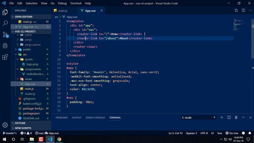Screen dimensions: 254x143
Task: Open package.json in the file tree
Action: click(31, 113)
